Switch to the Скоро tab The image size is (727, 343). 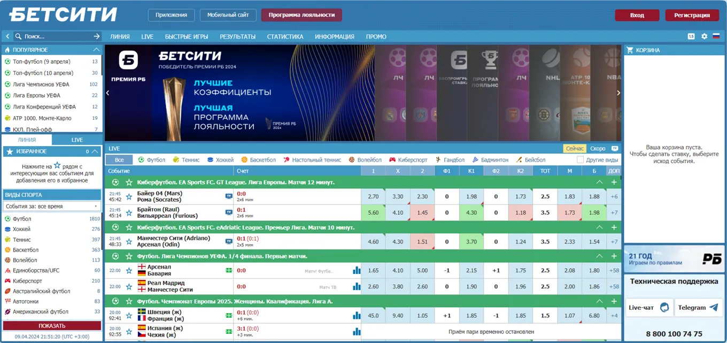pos(598,148)
